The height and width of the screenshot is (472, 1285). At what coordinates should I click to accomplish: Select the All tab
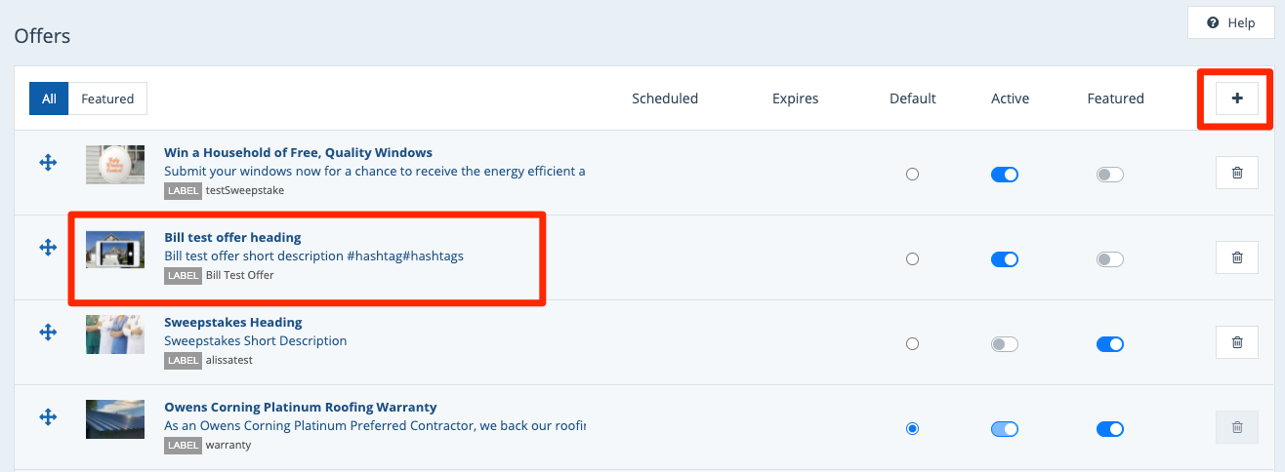(49, 98)
